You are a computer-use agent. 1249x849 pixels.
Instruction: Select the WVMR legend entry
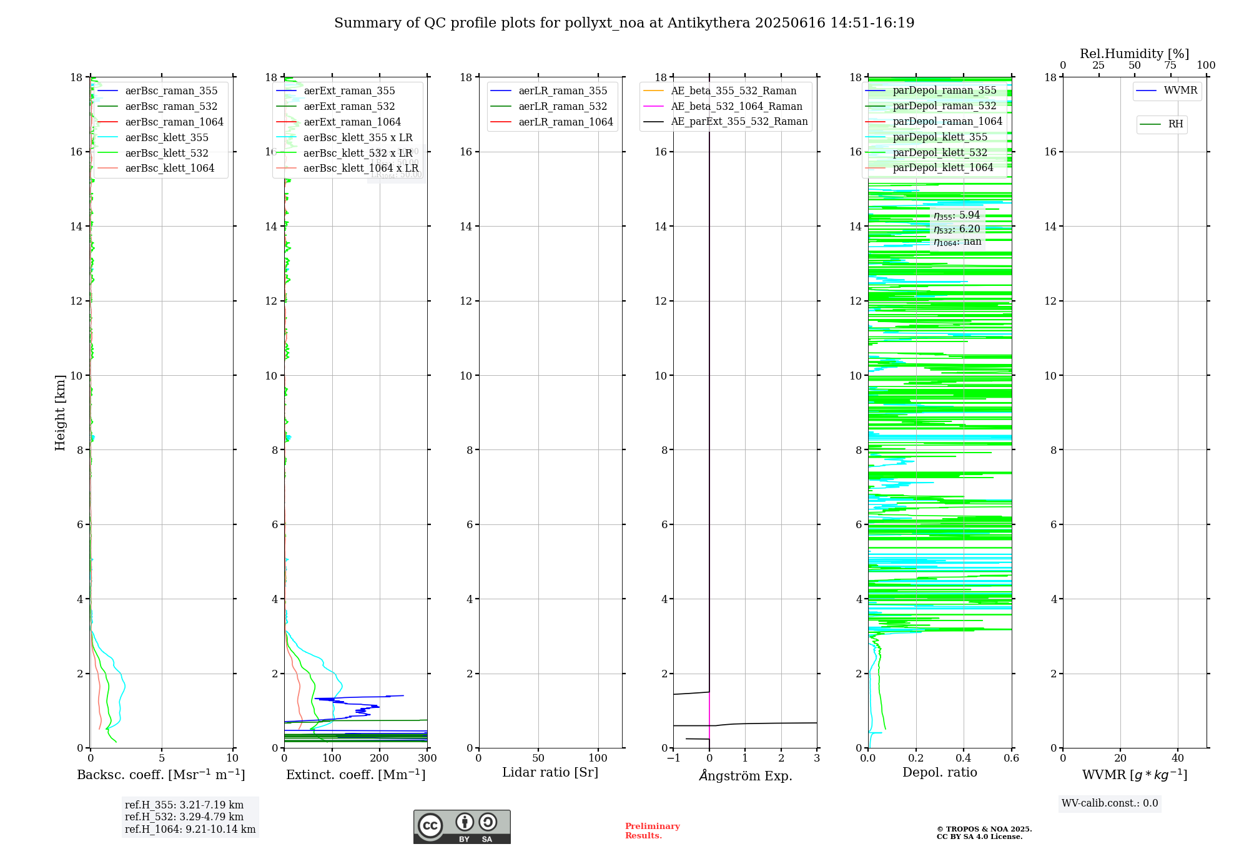point(1167,91)
